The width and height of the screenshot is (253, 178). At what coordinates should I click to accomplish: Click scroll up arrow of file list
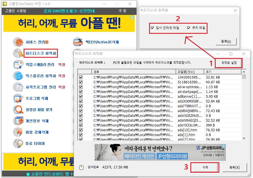pos(244,72)
